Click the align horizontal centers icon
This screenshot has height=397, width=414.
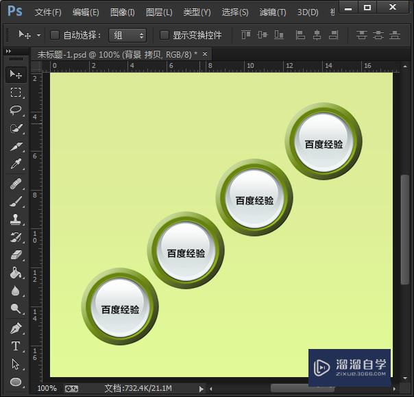[317, 34]
